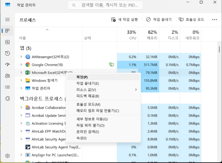Screen dimensions: 222x163
Task: Click the AtMessenger process icon
Action: pyautogui.click(x=28, y=57)
